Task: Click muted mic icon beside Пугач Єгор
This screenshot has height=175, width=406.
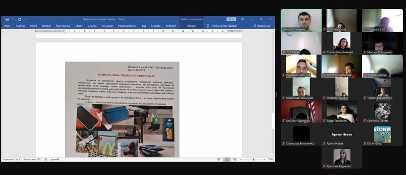Action: pos(365,144)
